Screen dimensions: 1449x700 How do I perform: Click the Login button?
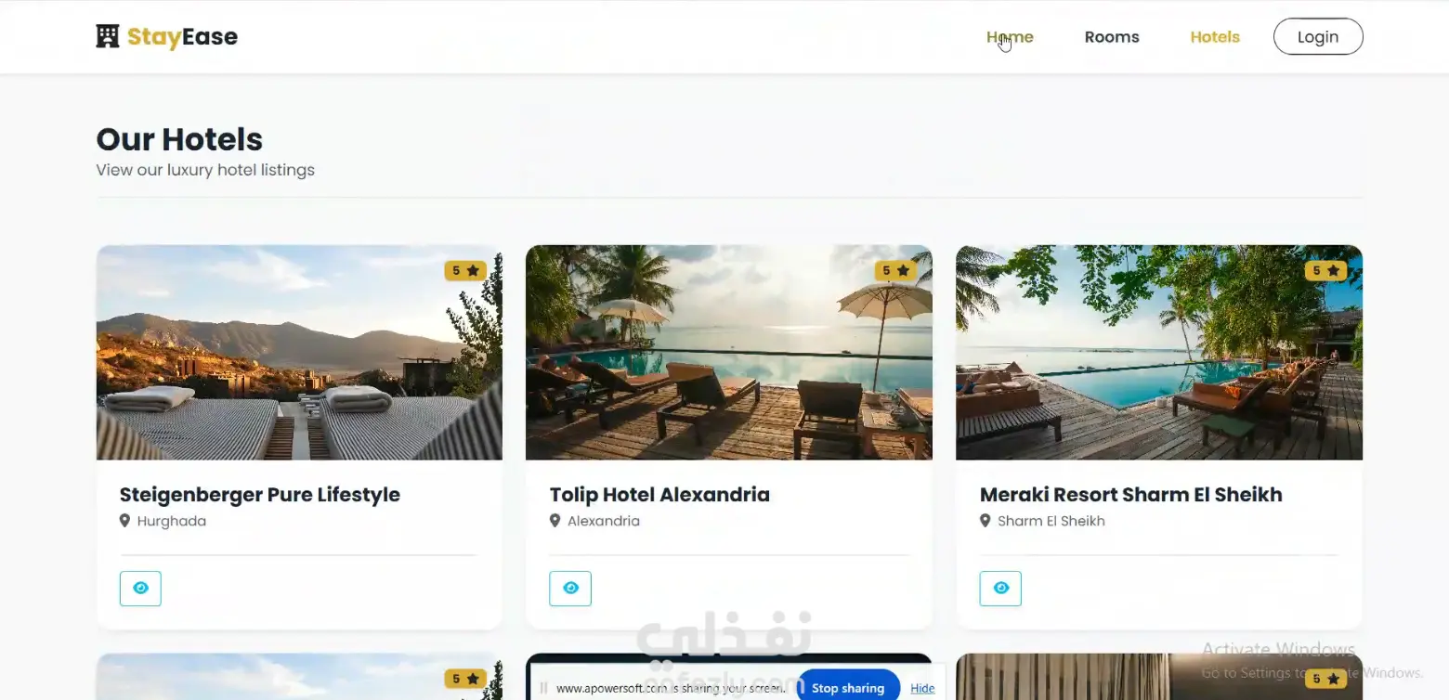(x=1318, y=37)
